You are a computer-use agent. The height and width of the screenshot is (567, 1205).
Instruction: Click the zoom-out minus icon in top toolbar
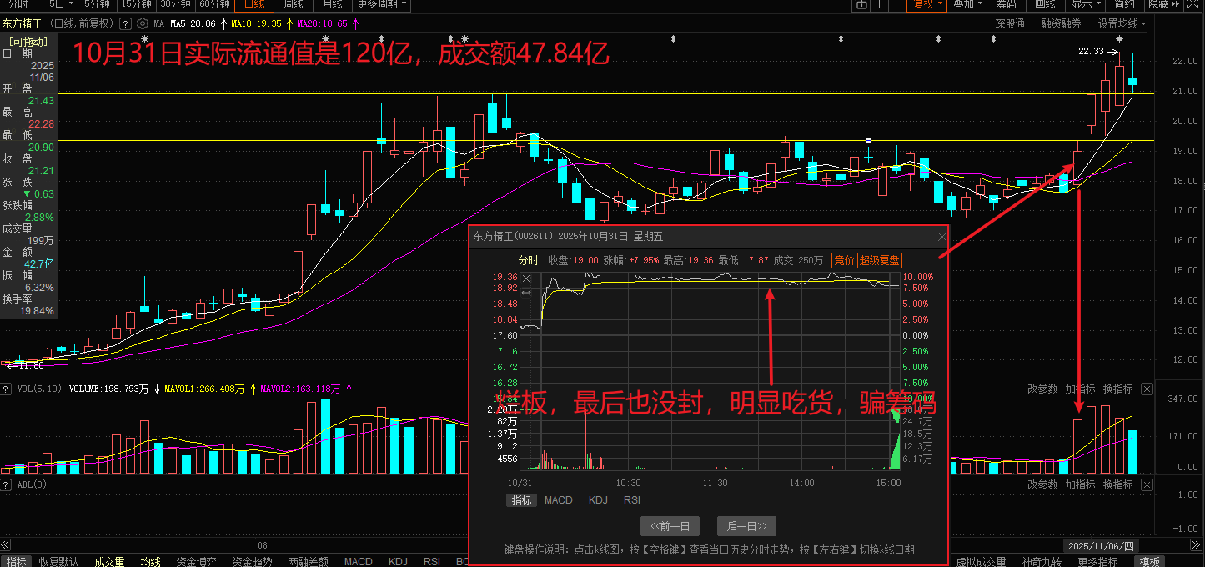point(897,4)
